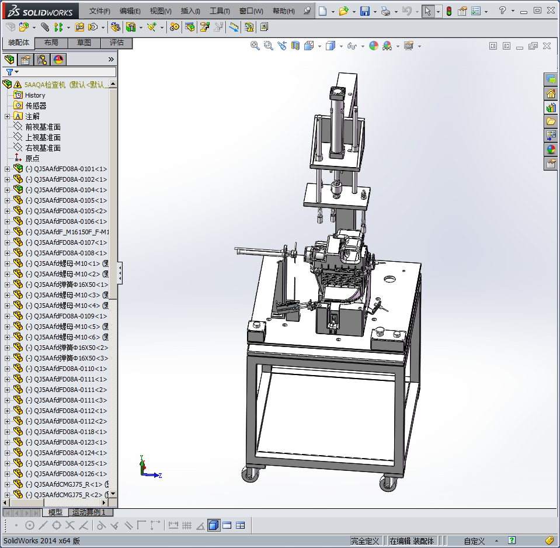Click the Print icon
560x548 pixels.
coord(386,11)
